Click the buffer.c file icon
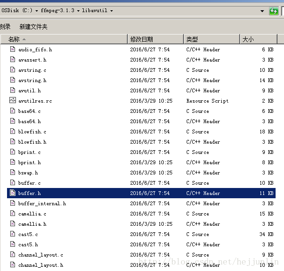The width and height of the screenshot is (284, 271). click(13, 183)
